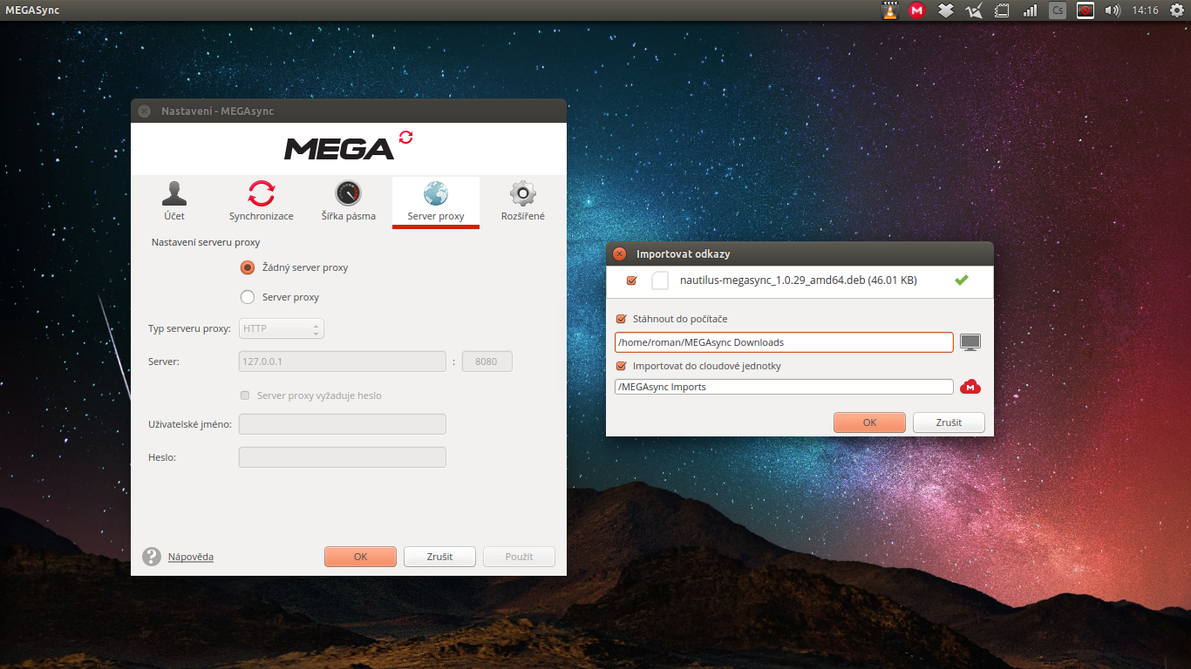Uncheck Stáhnout do počítače
This screenshot has width=1191, height=669.
621,319
